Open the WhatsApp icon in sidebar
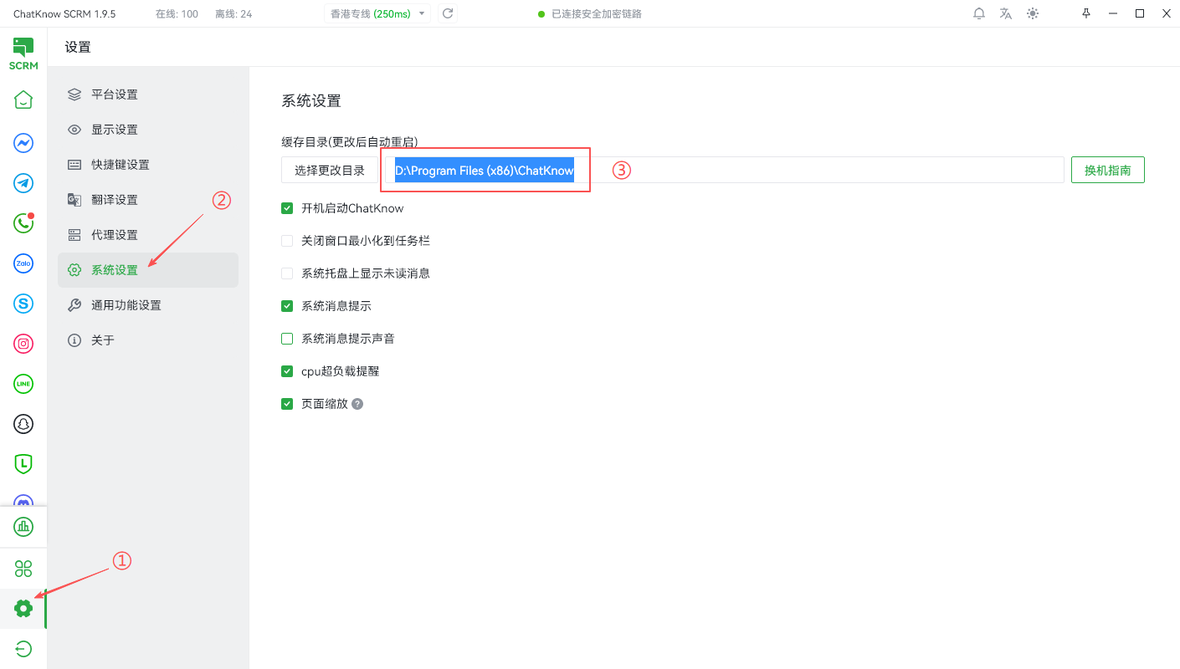The width and height of the screenshot is (1180, 669). point(23,223)
